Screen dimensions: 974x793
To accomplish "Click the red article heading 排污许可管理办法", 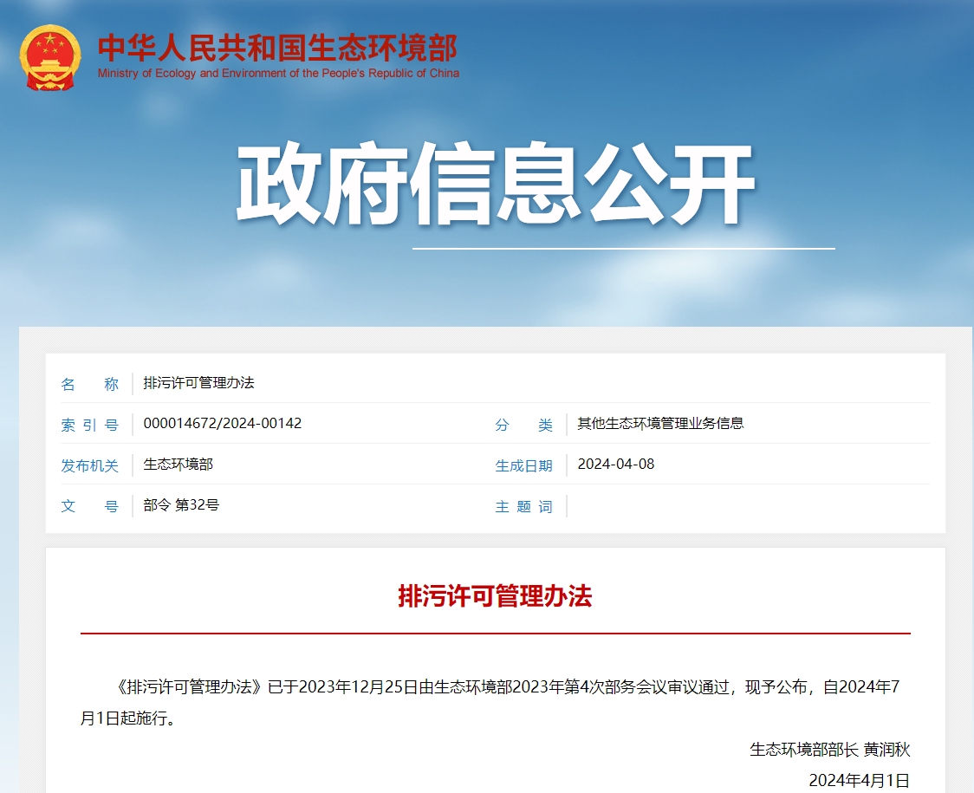I will (x=495, y=596).
